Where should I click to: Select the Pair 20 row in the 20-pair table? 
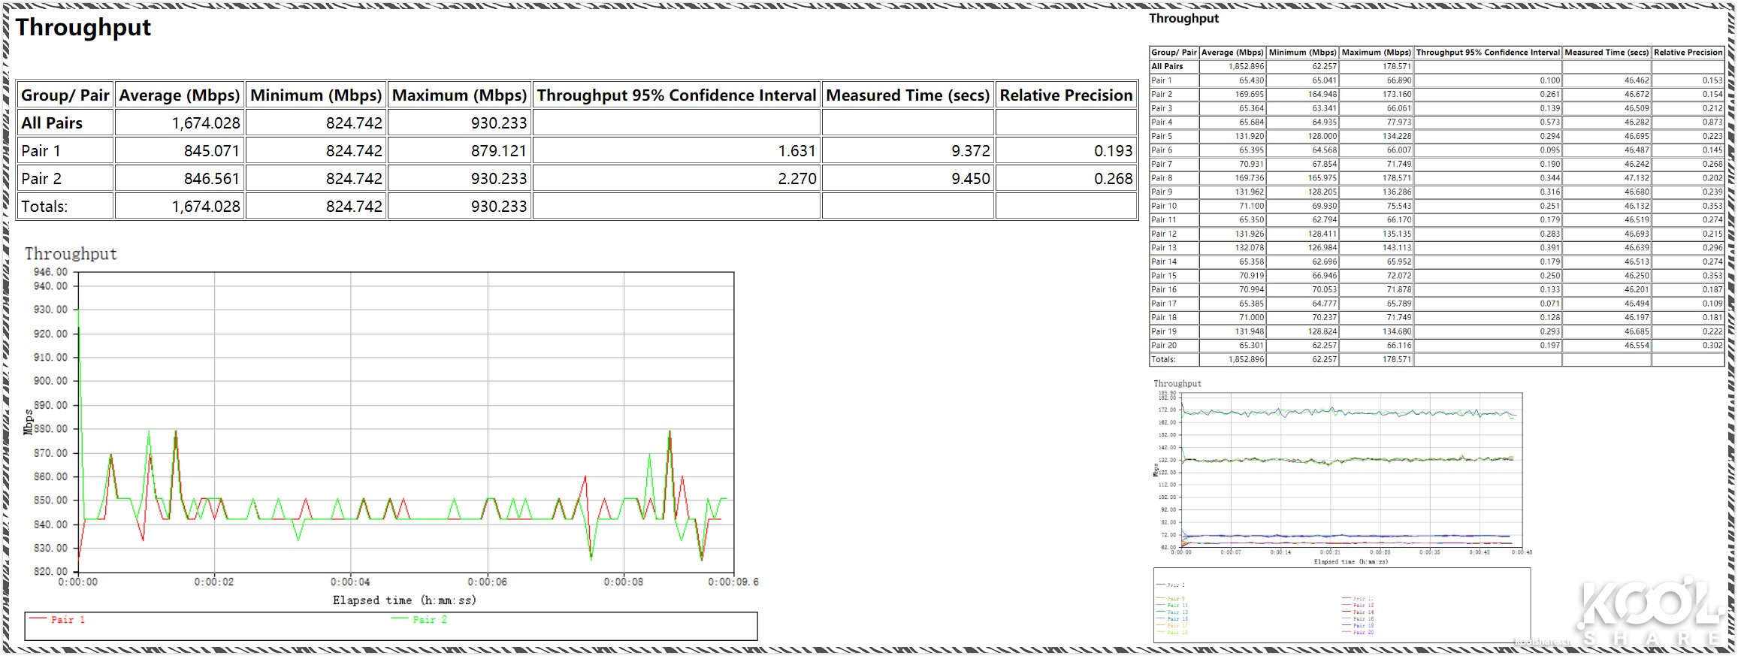(1164, 346)
